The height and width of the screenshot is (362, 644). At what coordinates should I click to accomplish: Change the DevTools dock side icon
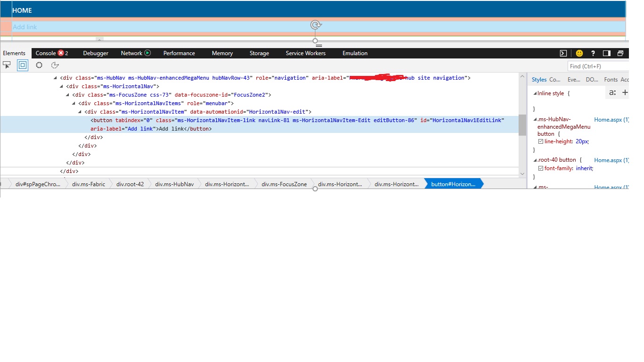pyautogui.click(x=607, y=53)
